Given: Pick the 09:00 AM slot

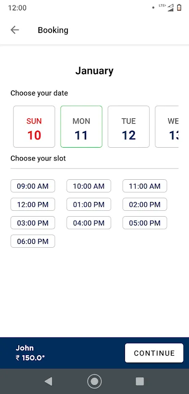Looking at the screenshot, I should pos(32,186).
